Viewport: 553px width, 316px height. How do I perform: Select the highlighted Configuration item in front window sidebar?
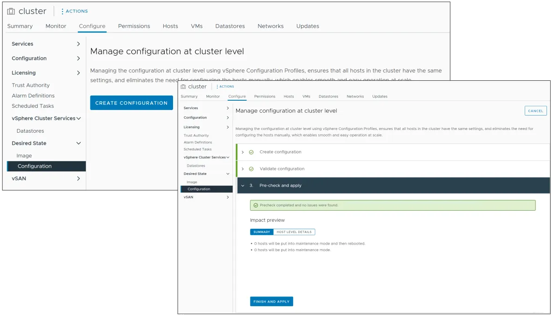coord(206,189)
